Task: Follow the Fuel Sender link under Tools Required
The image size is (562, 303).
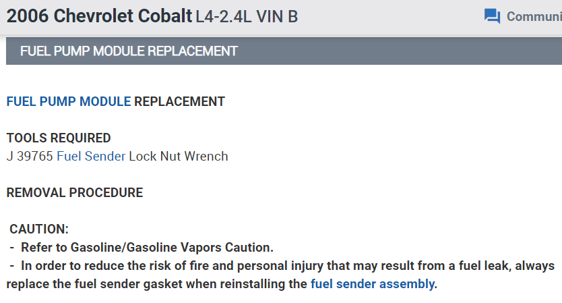Action: (x=91, y=157)
